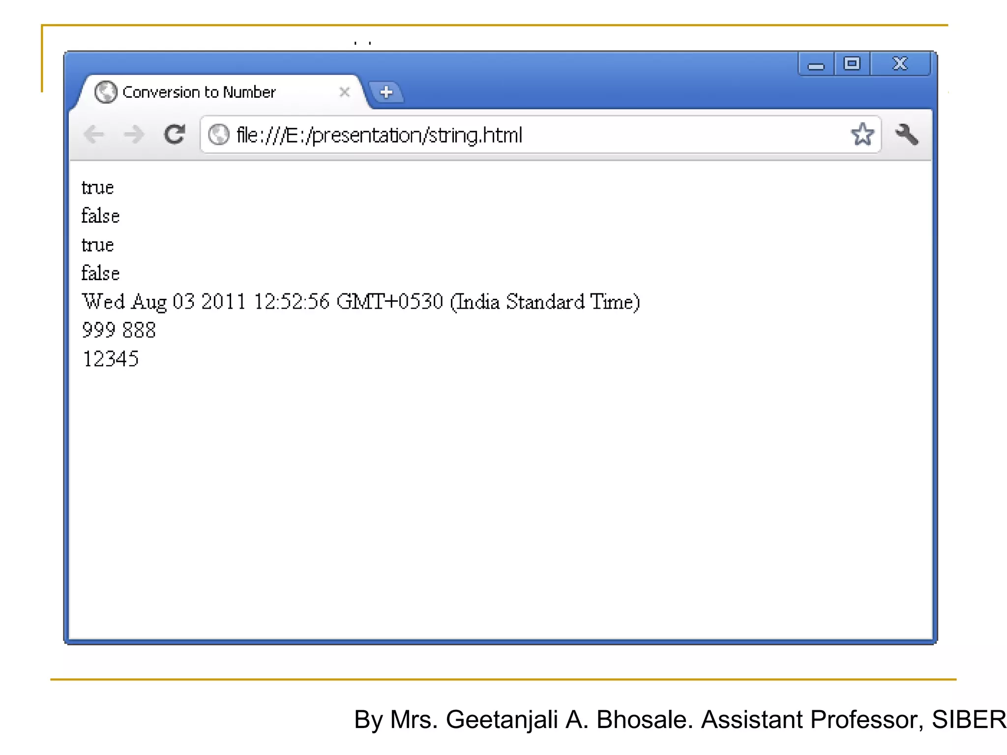Click the first 'true' output line

[97, 188]
